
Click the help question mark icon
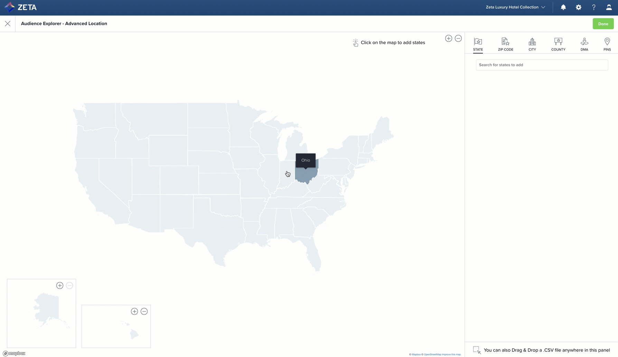[593, 7]
